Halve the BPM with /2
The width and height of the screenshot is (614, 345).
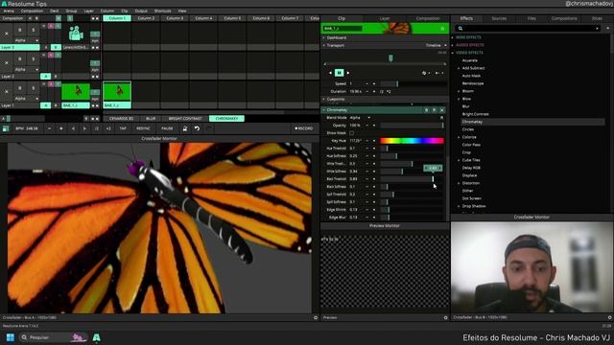96,128
